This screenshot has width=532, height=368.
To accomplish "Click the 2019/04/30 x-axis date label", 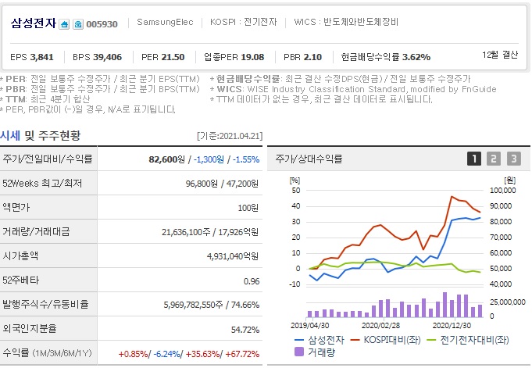I will [x=310, y=326].
